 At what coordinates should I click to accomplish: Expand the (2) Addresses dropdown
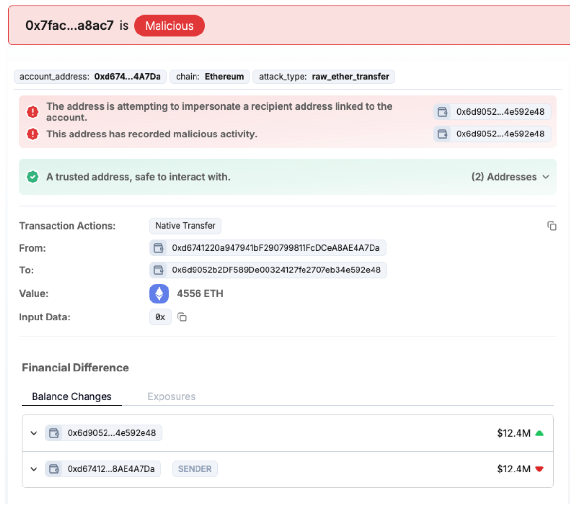point(510,177)
